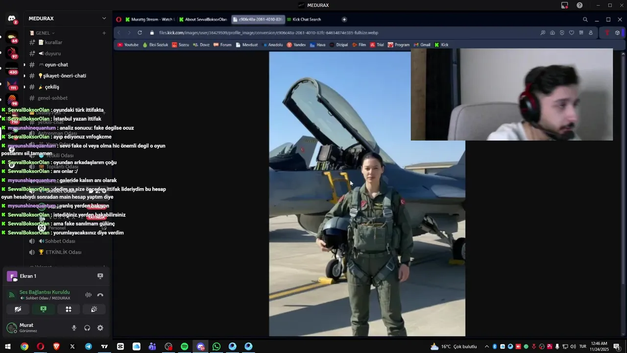Open the Discord inbox icon in the title bar
Screen dimensions: 627x353
coord(565,5)
